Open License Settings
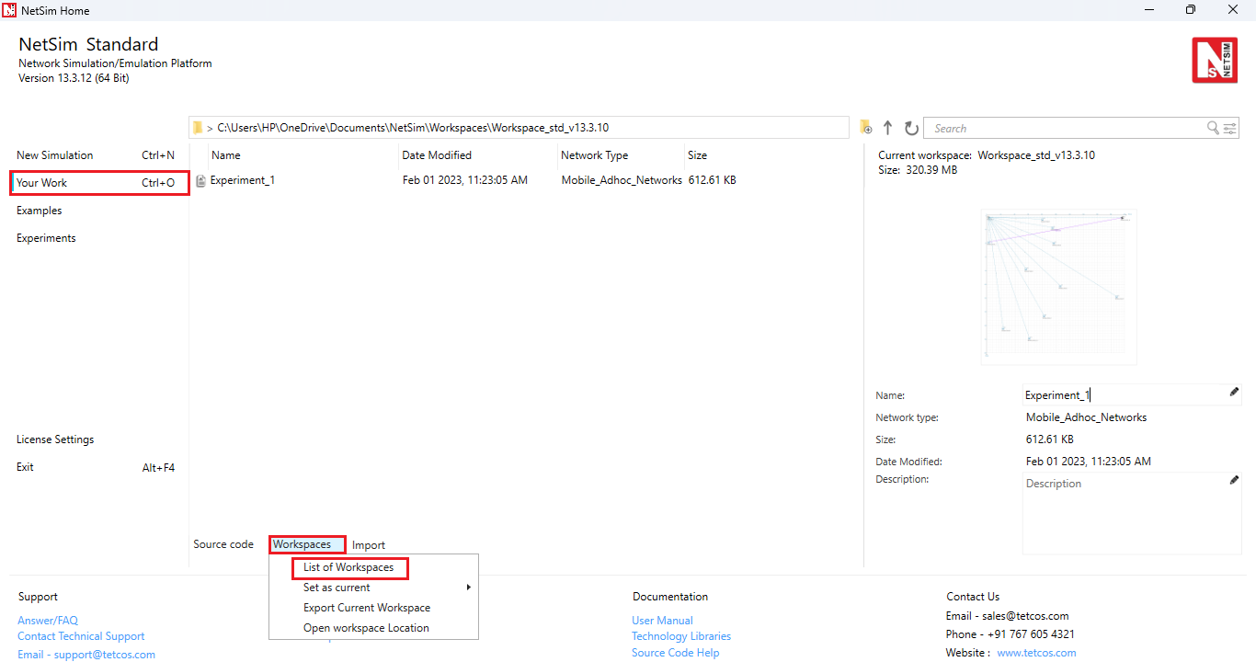Image resolution: width=1256 pixels, height=662 pixels. coord(55,439)
